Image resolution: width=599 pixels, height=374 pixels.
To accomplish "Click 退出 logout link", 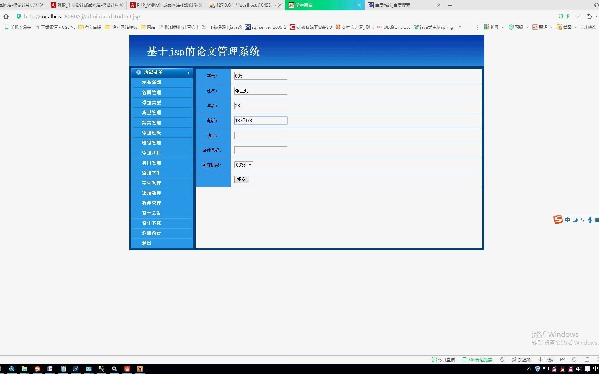I will [147, 243].
